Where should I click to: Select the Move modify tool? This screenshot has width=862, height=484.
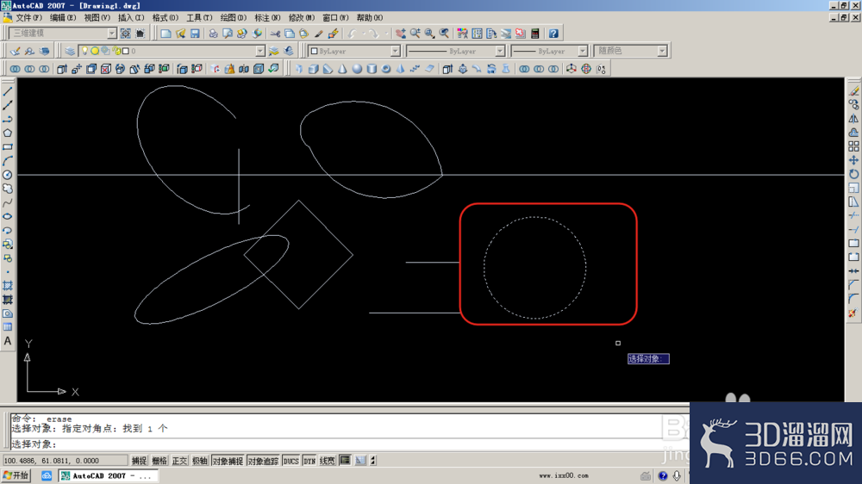coord(853,160)
